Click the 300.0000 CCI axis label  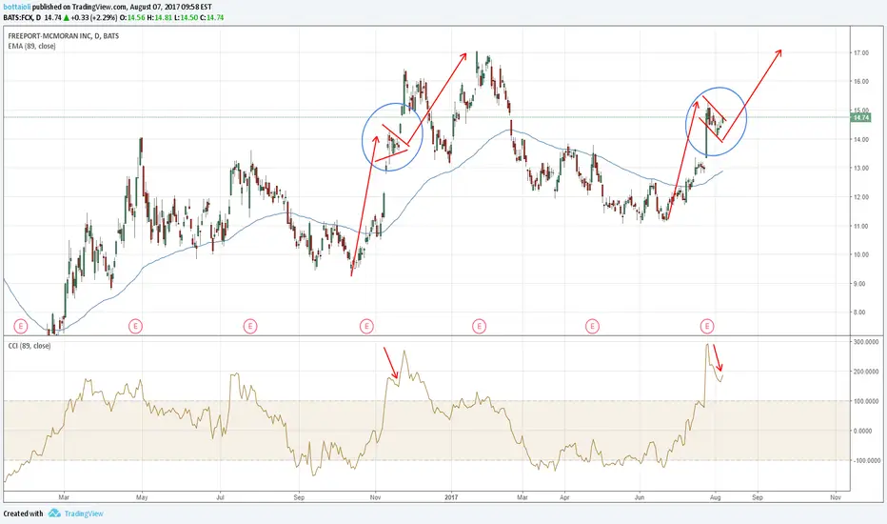[867, 342]
